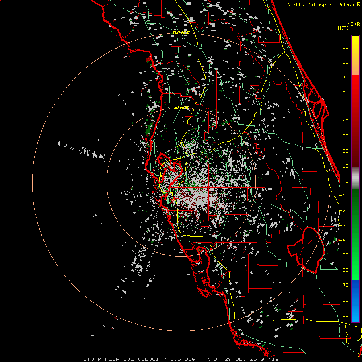The height and width of the screenshot is (362, 362).
Task: Click the -80 scale label
Action: 344,300
